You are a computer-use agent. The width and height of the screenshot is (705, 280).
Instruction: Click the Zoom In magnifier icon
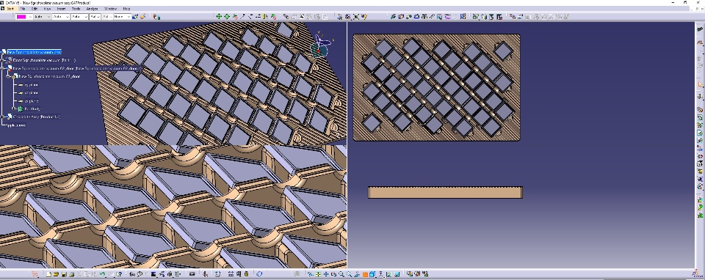click(341, 273)
